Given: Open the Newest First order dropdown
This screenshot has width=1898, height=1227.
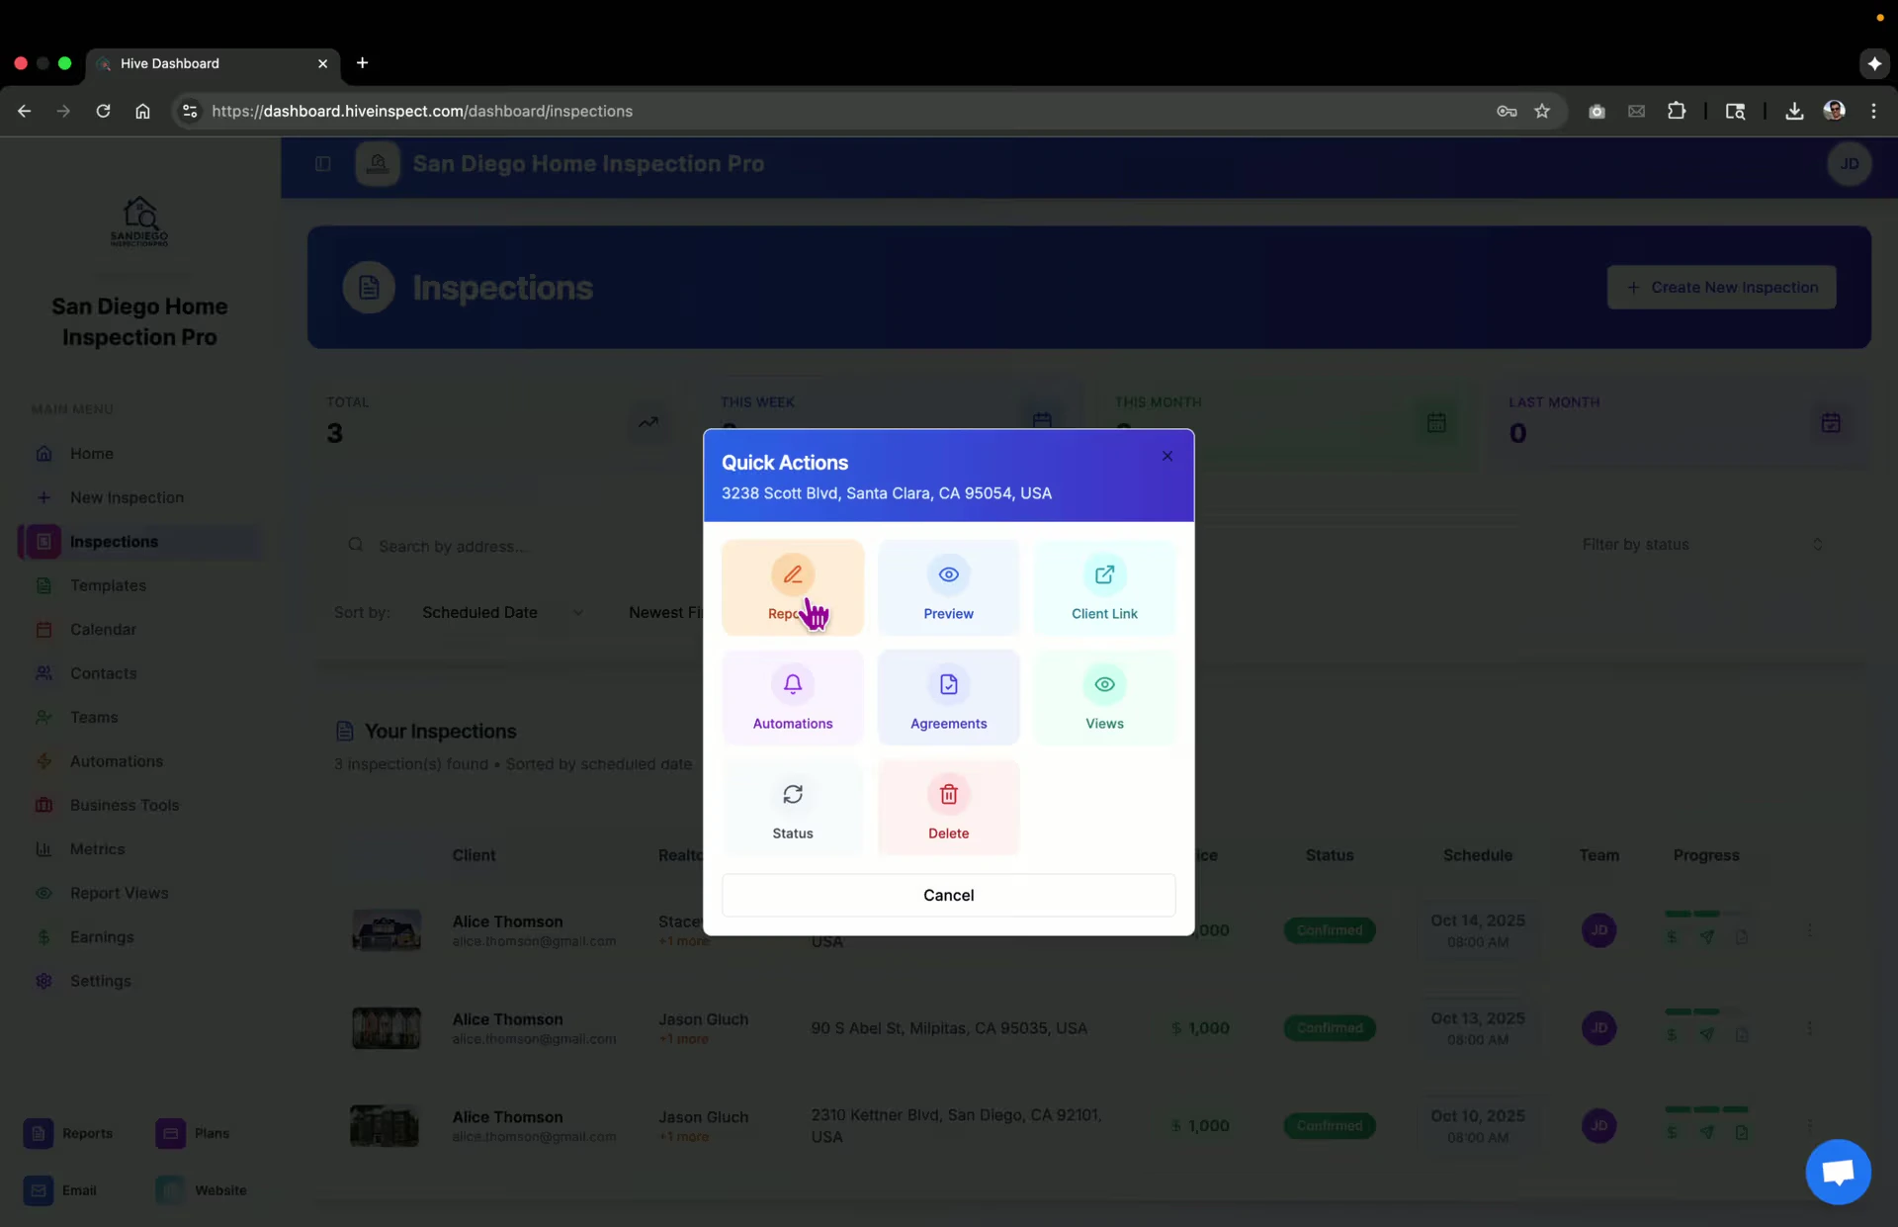Looking at the screenshot, I should [x=664, y=613].
